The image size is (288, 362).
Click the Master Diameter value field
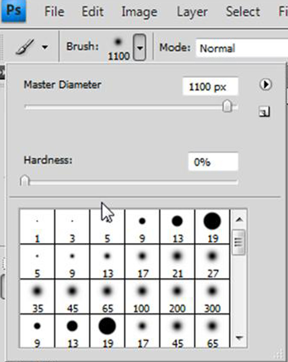210,86
